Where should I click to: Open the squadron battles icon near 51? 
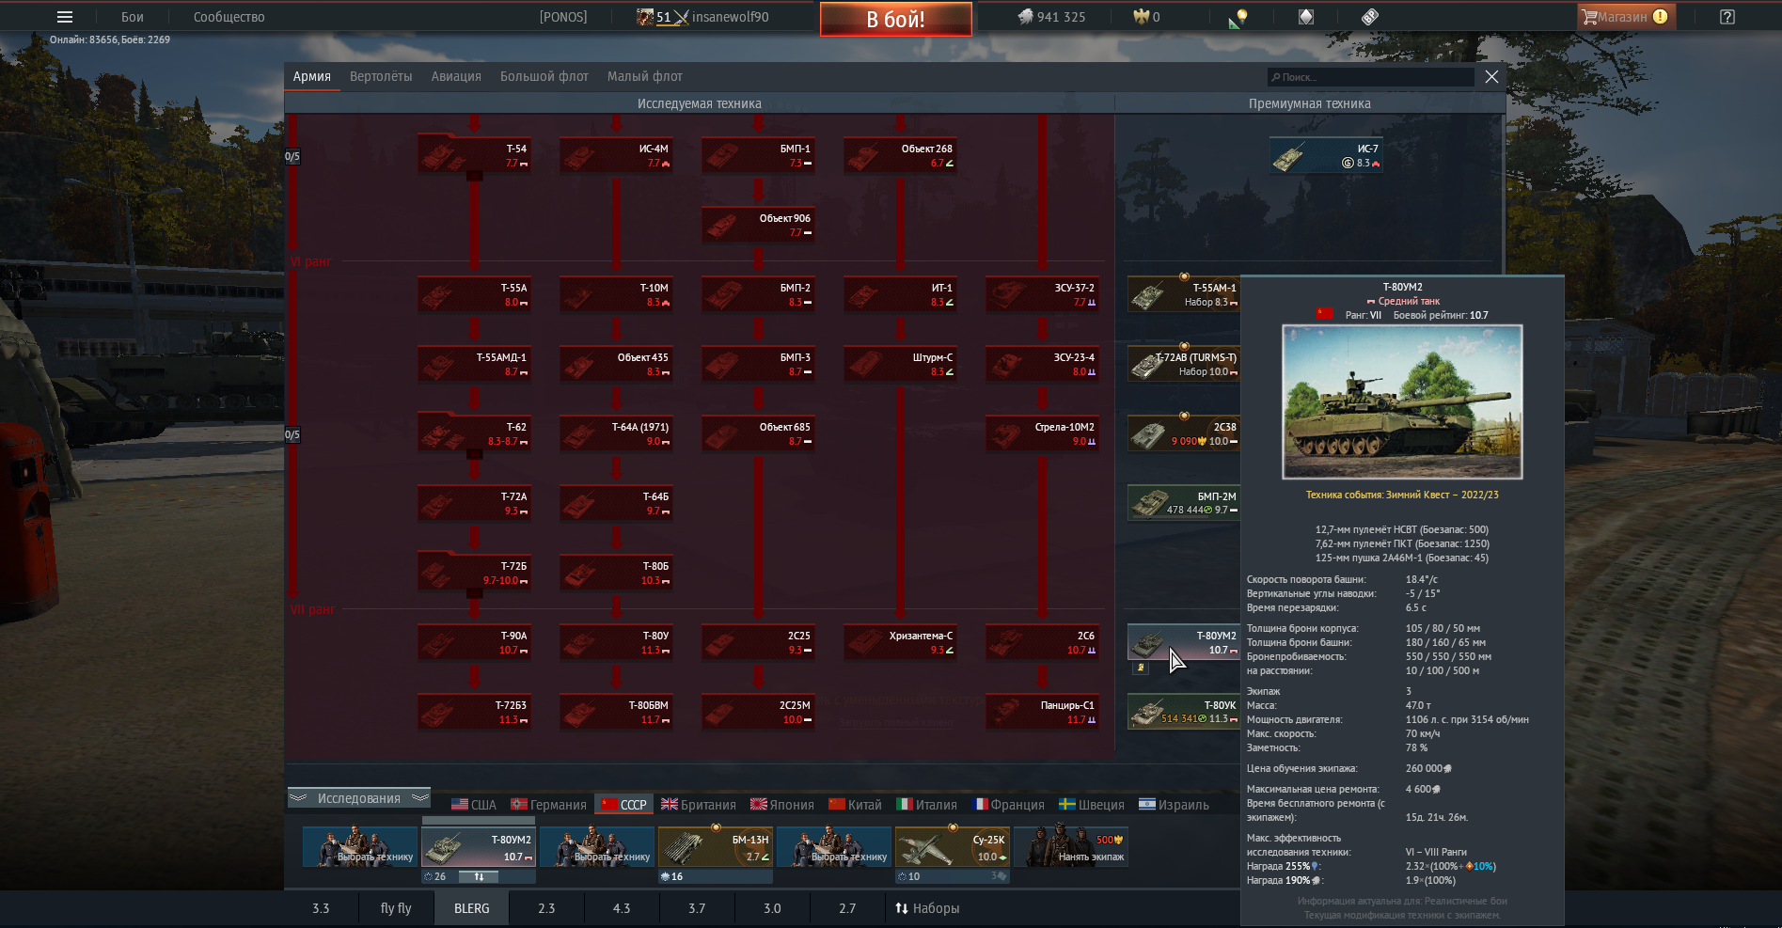(x=682, y=17)
